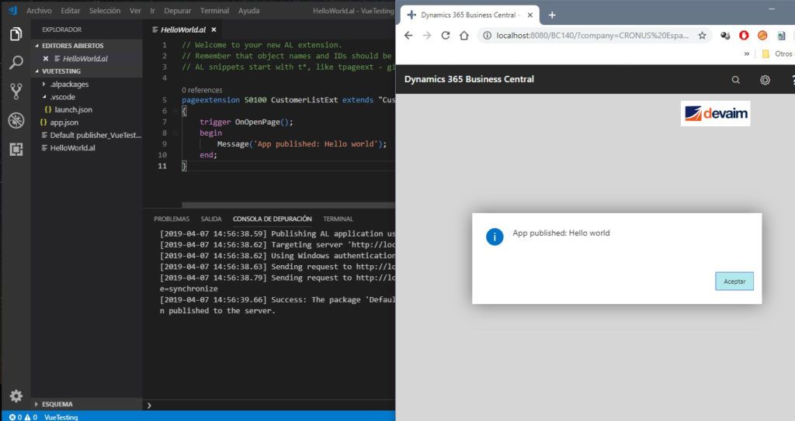The image size is (795, 421).
Task: Open the Debug view icon
Action: tap(16, 120)
